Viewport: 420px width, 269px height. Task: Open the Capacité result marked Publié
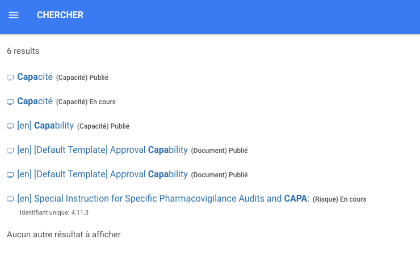35,77
